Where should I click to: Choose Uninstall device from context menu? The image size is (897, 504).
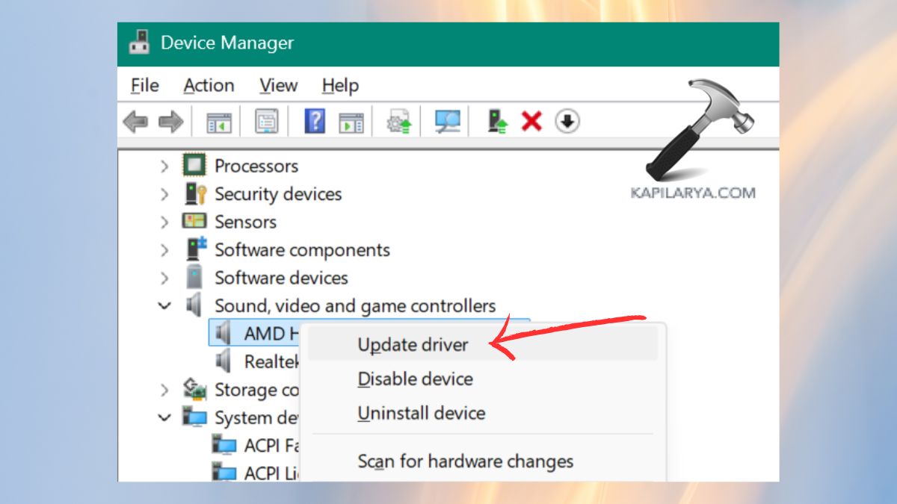click(482, 413)
